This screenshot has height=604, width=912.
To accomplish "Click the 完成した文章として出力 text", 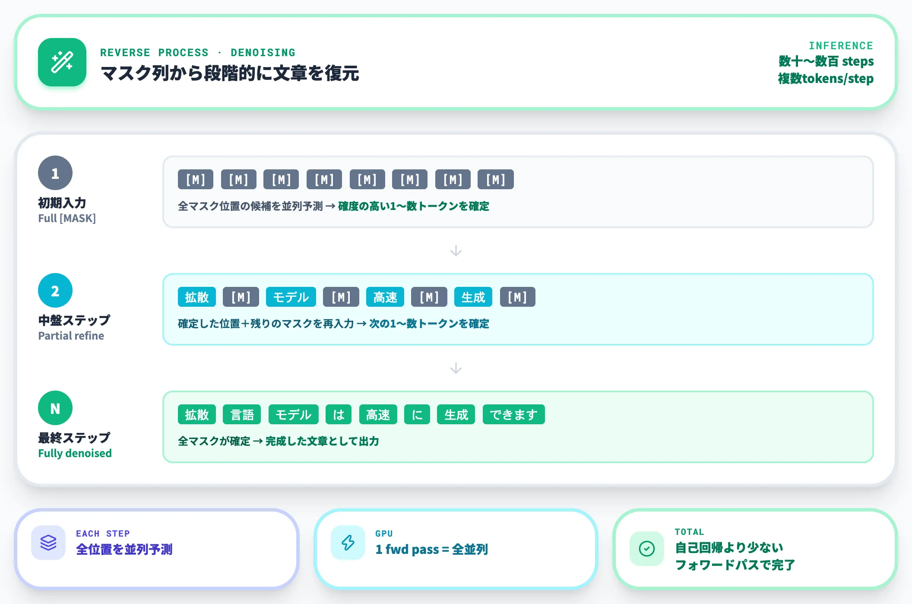I will 322,441.
